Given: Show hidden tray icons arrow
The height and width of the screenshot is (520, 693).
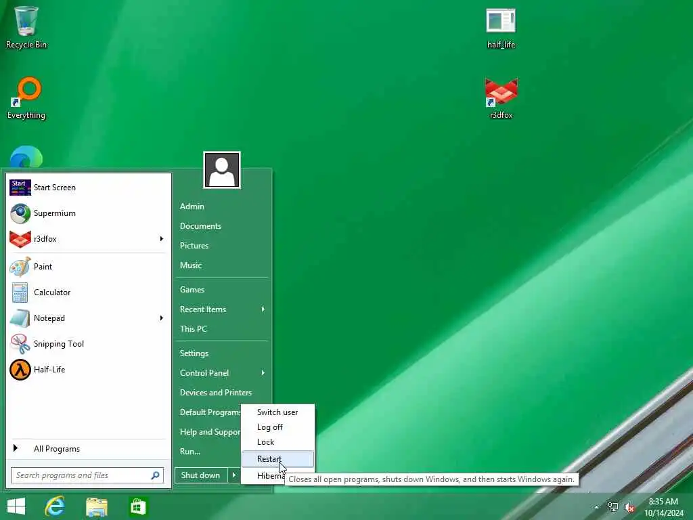Looking at the screenshot, I should pyautogui.click(x=596, y=507).
